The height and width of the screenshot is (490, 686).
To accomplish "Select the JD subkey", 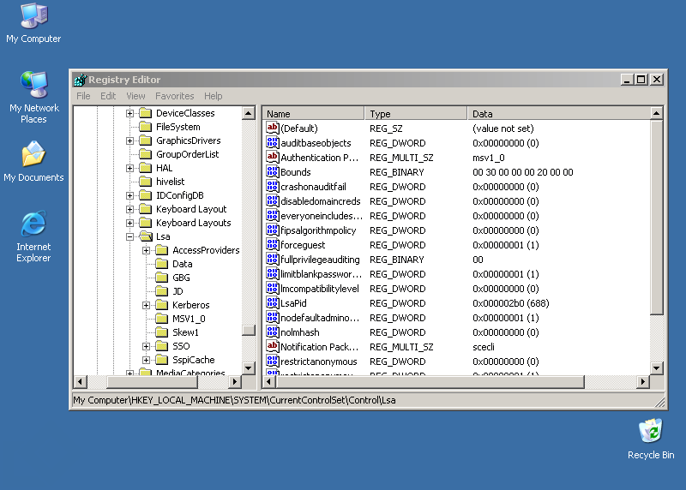I will [178, 291].
